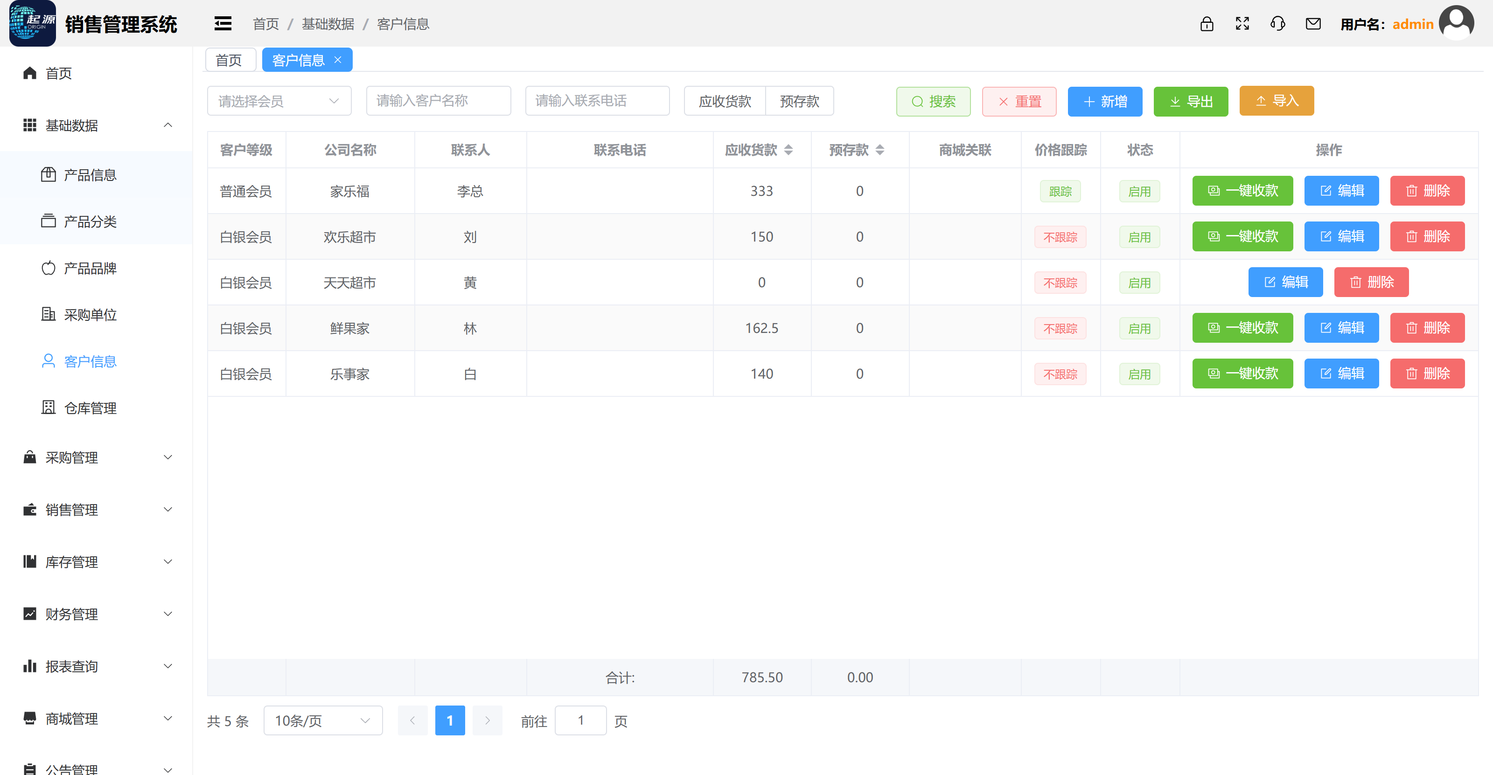Close the 客户信息 tab with X
This screenshot has width=1493, height=775.
tap(338, 60)
